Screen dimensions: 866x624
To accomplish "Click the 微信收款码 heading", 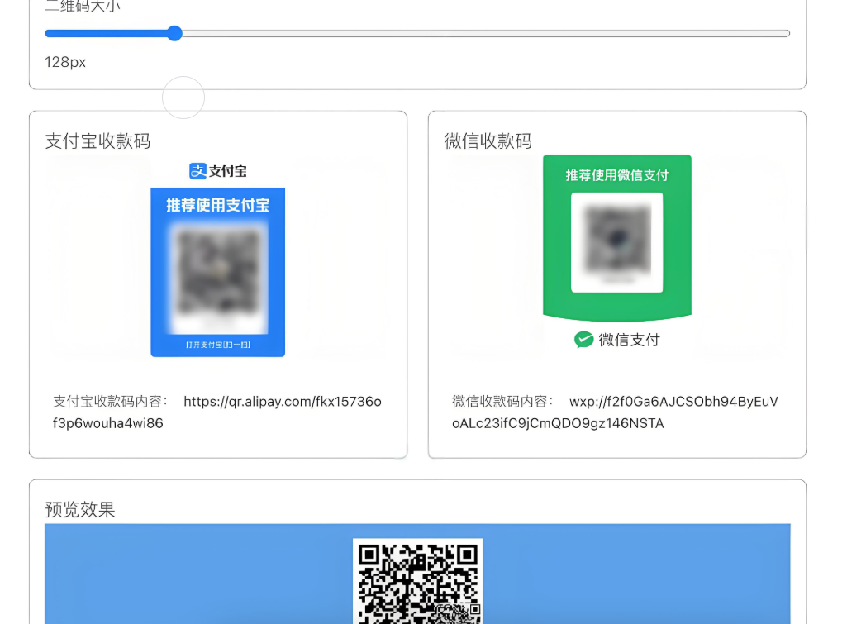I will (488, 141).
